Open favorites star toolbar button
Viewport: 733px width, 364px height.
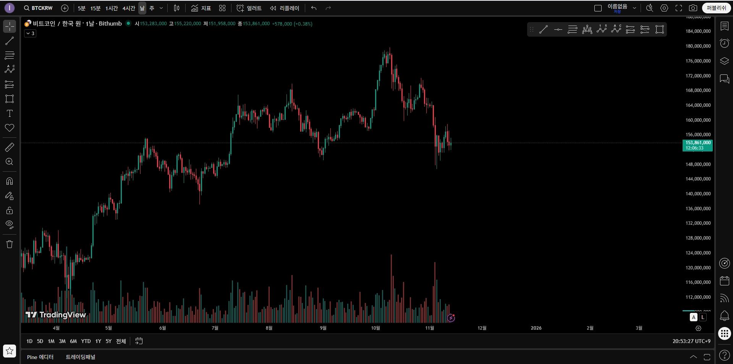coord(10,351)
